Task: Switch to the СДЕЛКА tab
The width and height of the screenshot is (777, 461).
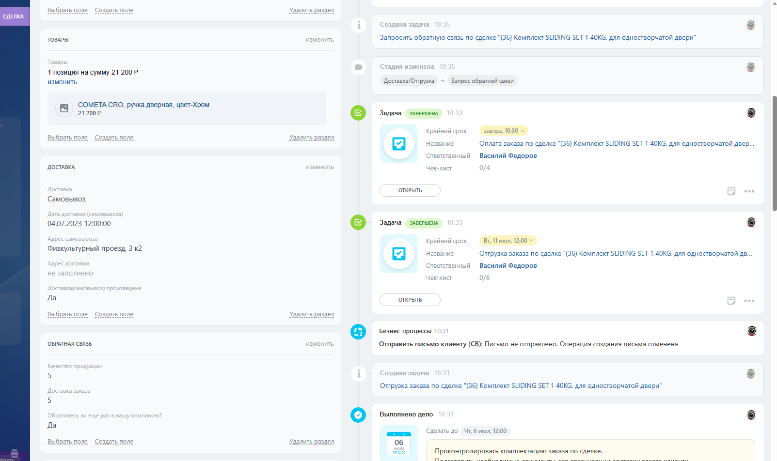Action: point(14,16)
